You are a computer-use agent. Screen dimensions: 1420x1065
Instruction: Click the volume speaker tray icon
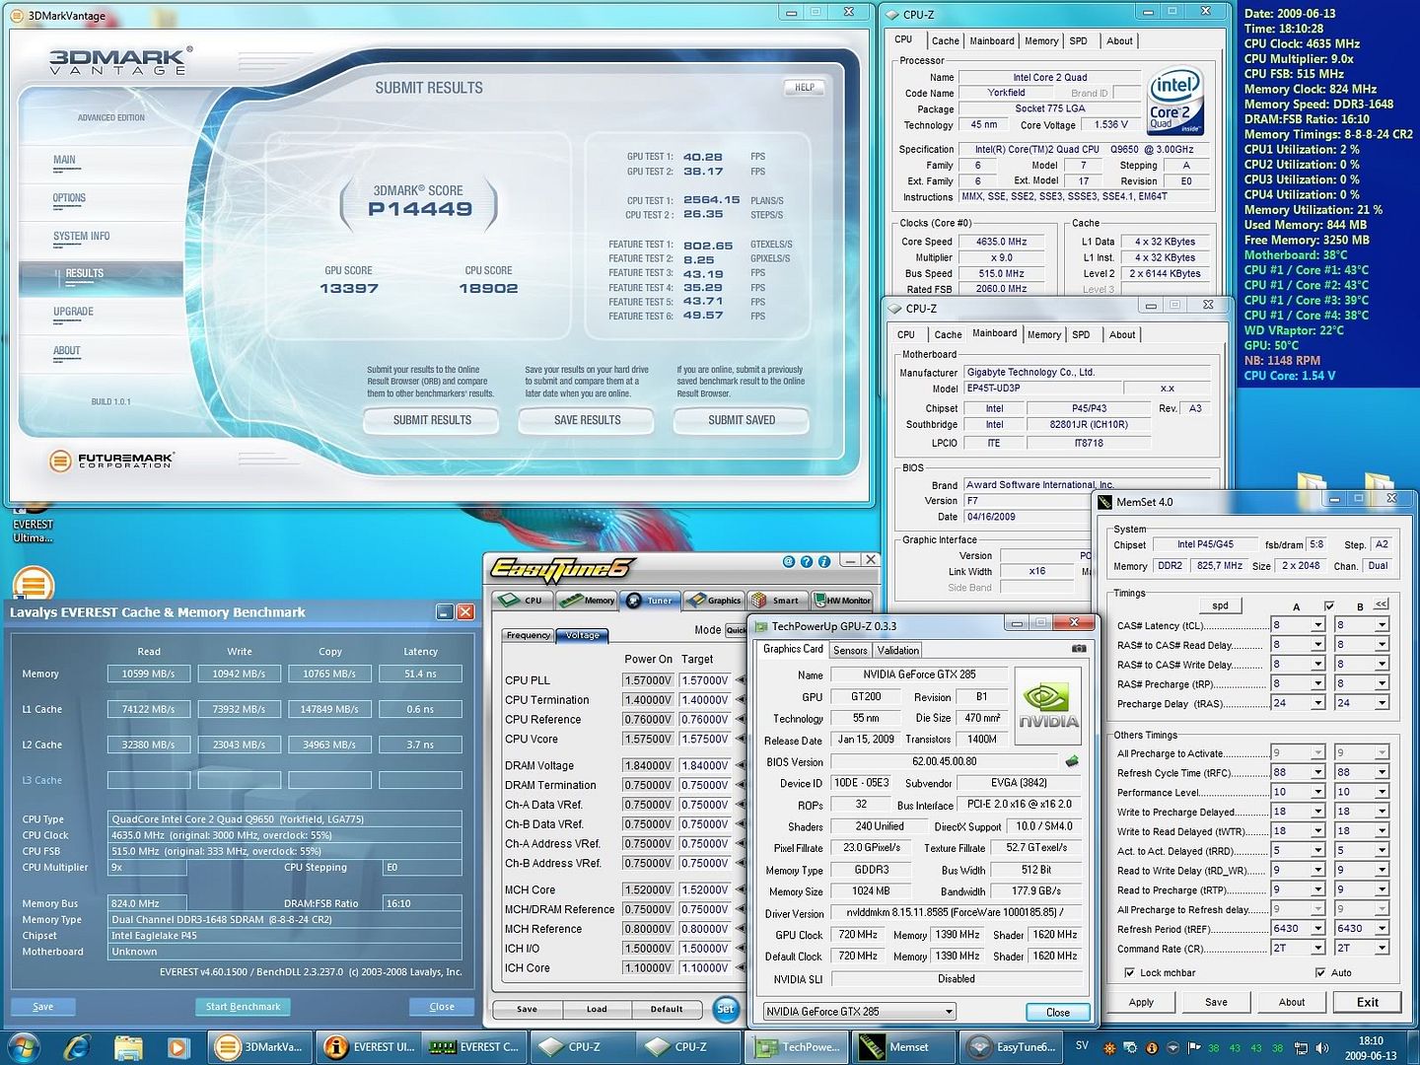tap(1322, 1048)
